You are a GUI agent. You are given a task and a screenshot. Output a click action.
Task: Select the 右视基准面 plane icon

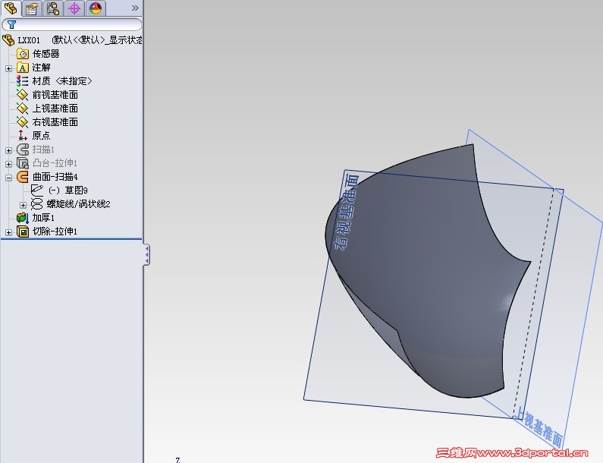(22, 122)
